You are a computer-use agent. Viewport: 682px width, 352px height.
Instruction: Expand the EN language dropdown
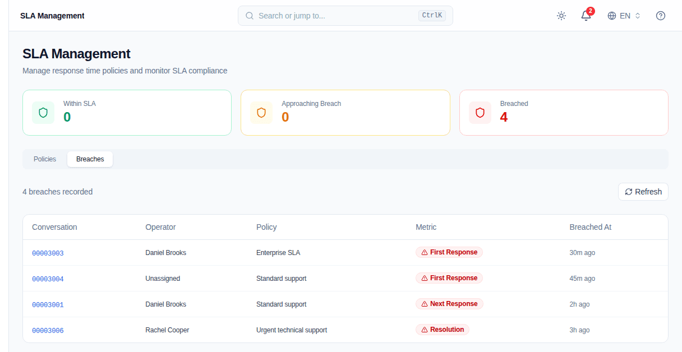(624, 16)
